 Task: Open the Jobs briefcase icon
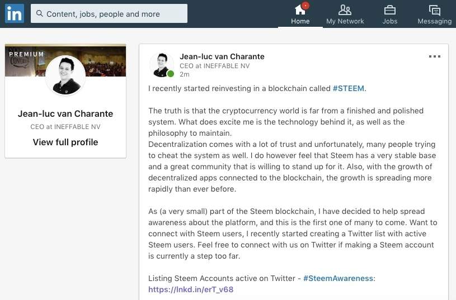coord(390,9)
